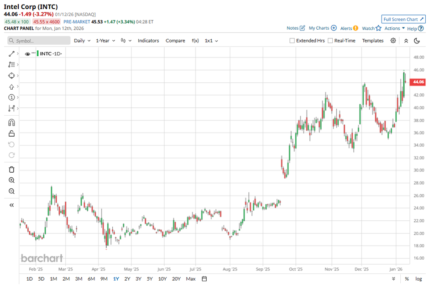Open the f(x) expressions menu
The image size is (429, 287).
pyautogui.click(x=195, y=41)
